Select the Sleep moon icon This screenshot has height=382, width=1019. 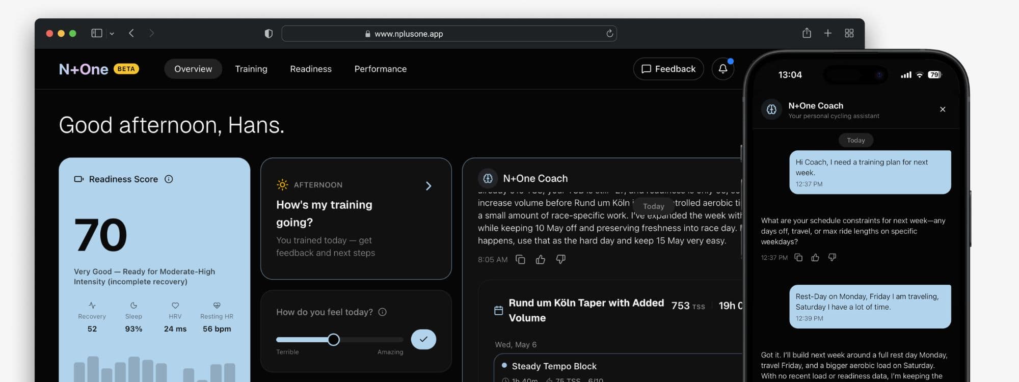click(133, 306)
